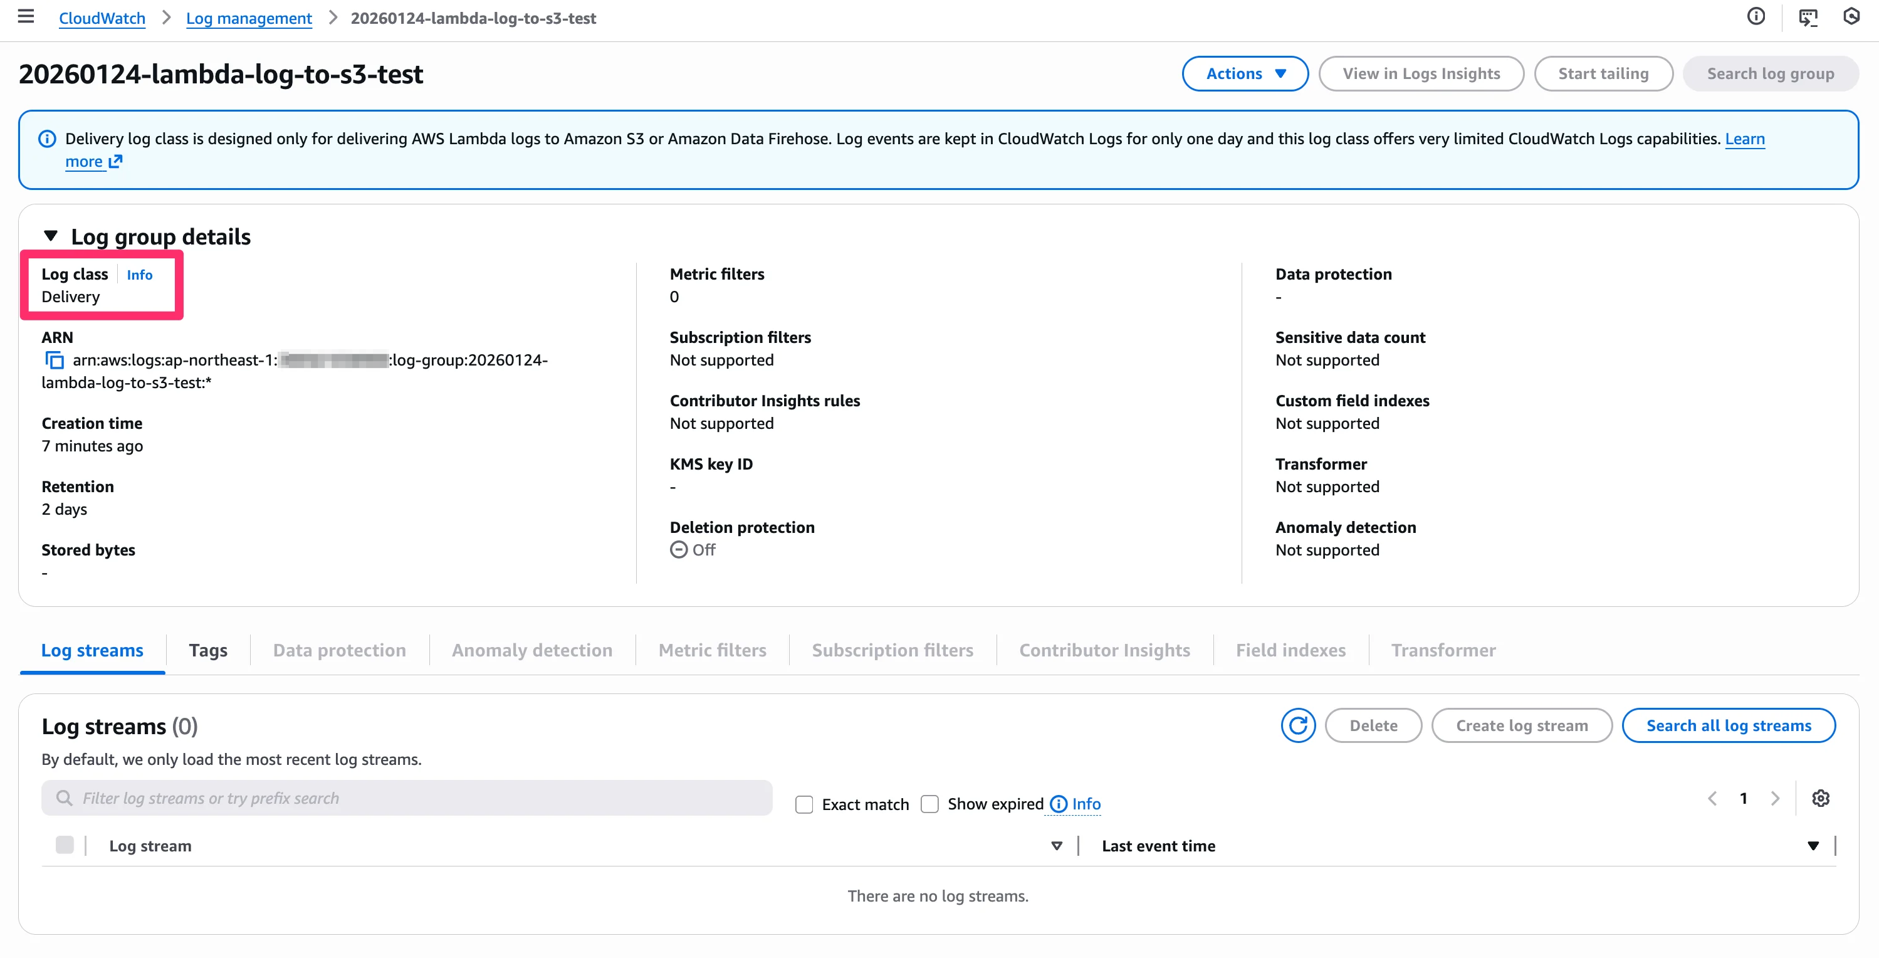Select the Log streams tab
This screenshot has height=958, width=1879.
click(x=92, y=650)
